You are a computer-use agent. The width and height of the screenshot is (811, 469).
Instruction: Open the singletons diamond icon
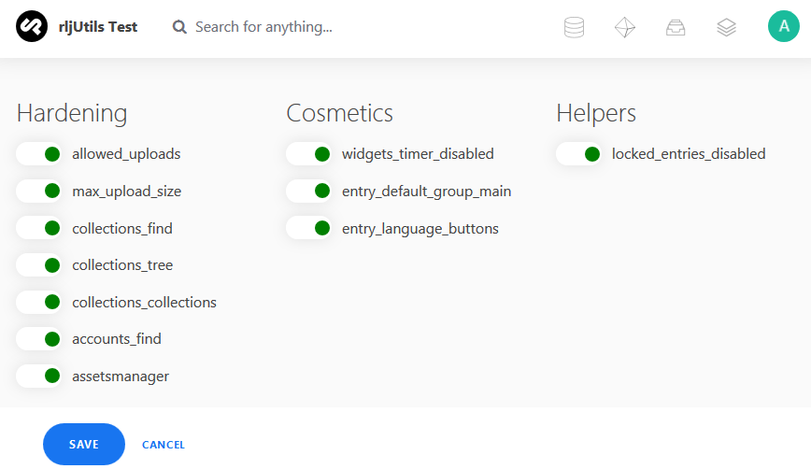click(624, 27)
